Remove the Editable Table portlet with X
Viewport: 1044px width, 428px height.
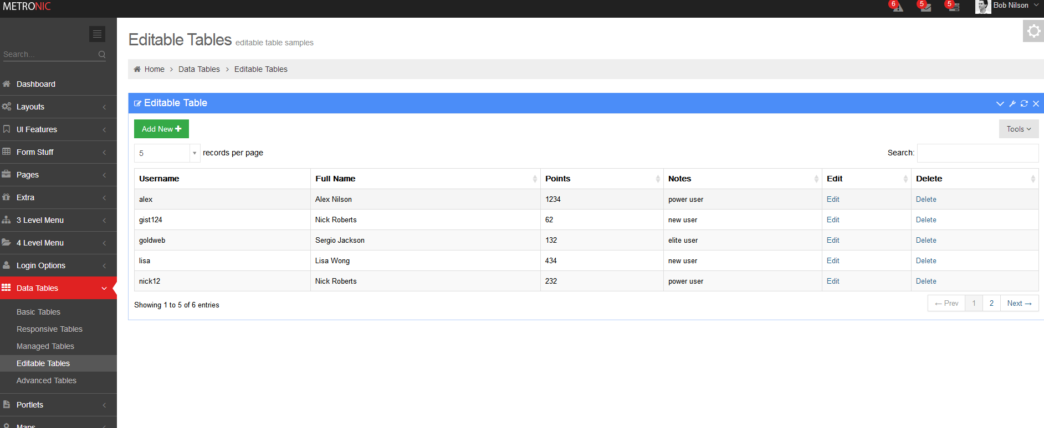[x=1036, y=103]
